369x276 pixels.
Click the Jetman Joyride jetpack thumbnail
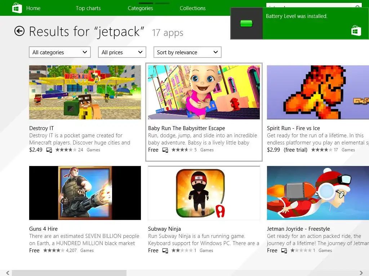(x=318, y=193)
